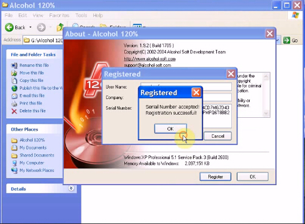305x224 pixels.
Task: Click the Shared Documents folder icon
Action: pyautogui.click(x=14, y=155)
